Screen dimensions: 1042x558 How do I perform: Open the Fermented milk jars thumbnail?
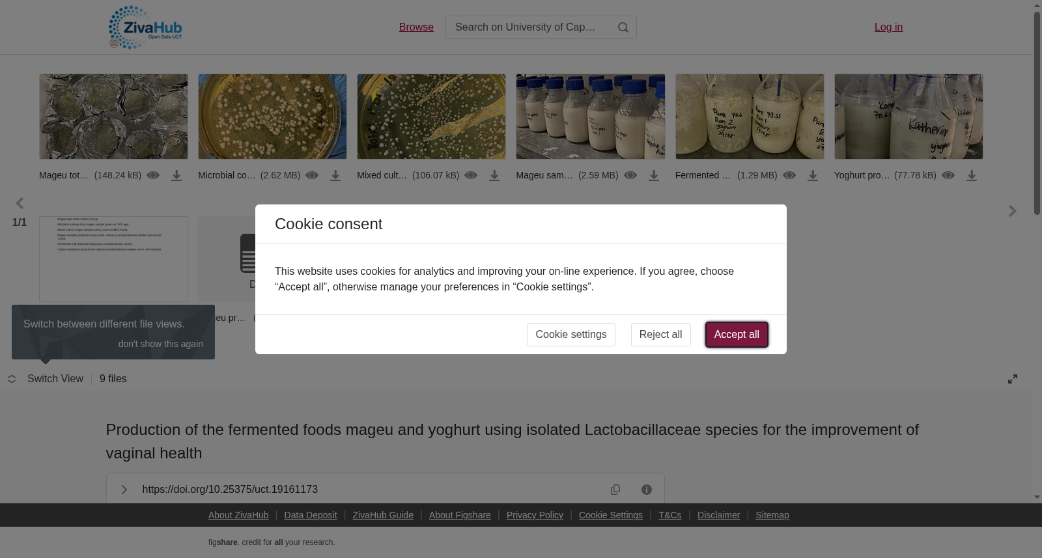pos(750,117)
